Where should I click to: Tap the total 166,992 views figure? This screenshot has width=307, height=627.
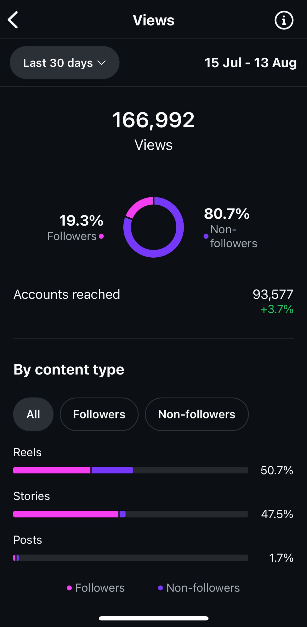(153, 120)
